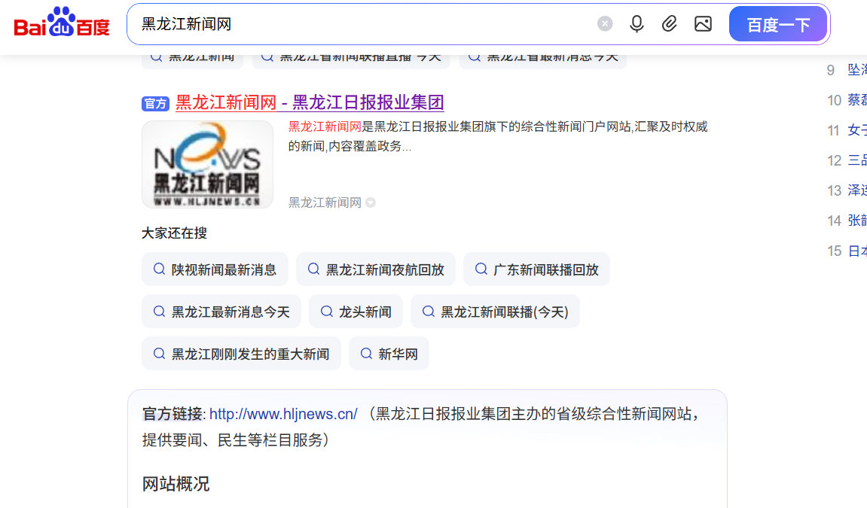Search the suggestion 黑龙江新闻夜航回放

point(375,269)
